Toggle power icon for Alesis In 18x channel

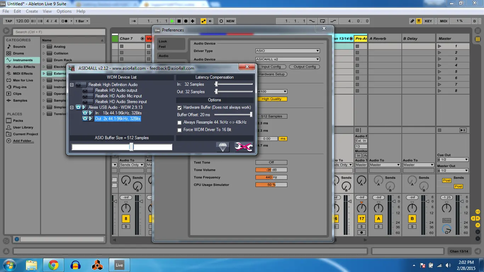coord(85,113)
